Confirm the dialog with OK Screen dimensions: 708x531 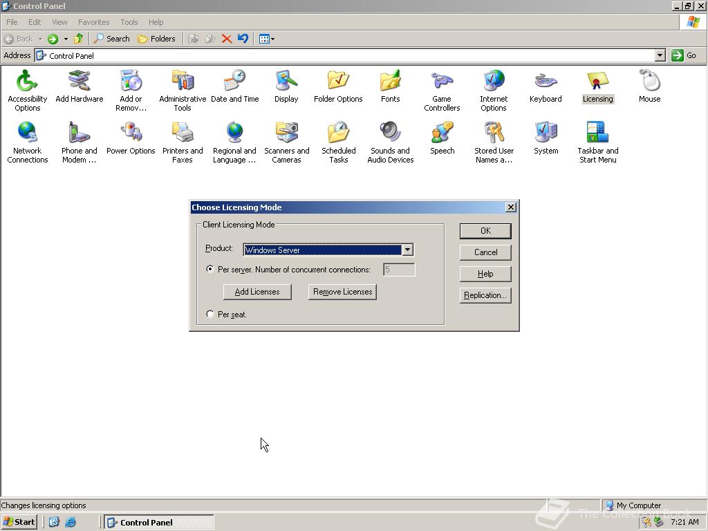pos(485,231)
